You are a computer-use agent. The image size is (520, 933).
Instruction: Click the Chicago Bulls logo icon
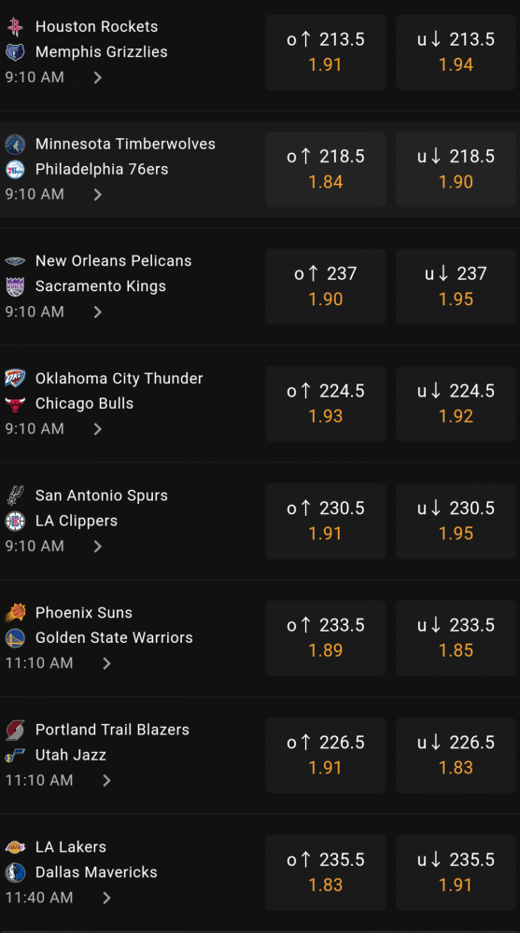click(x=15, y=403)
